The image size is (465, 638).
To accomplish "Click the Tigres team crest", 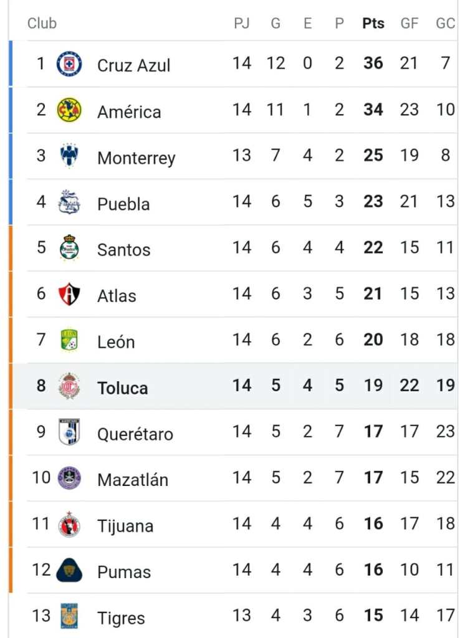I will tap(69, 616).
